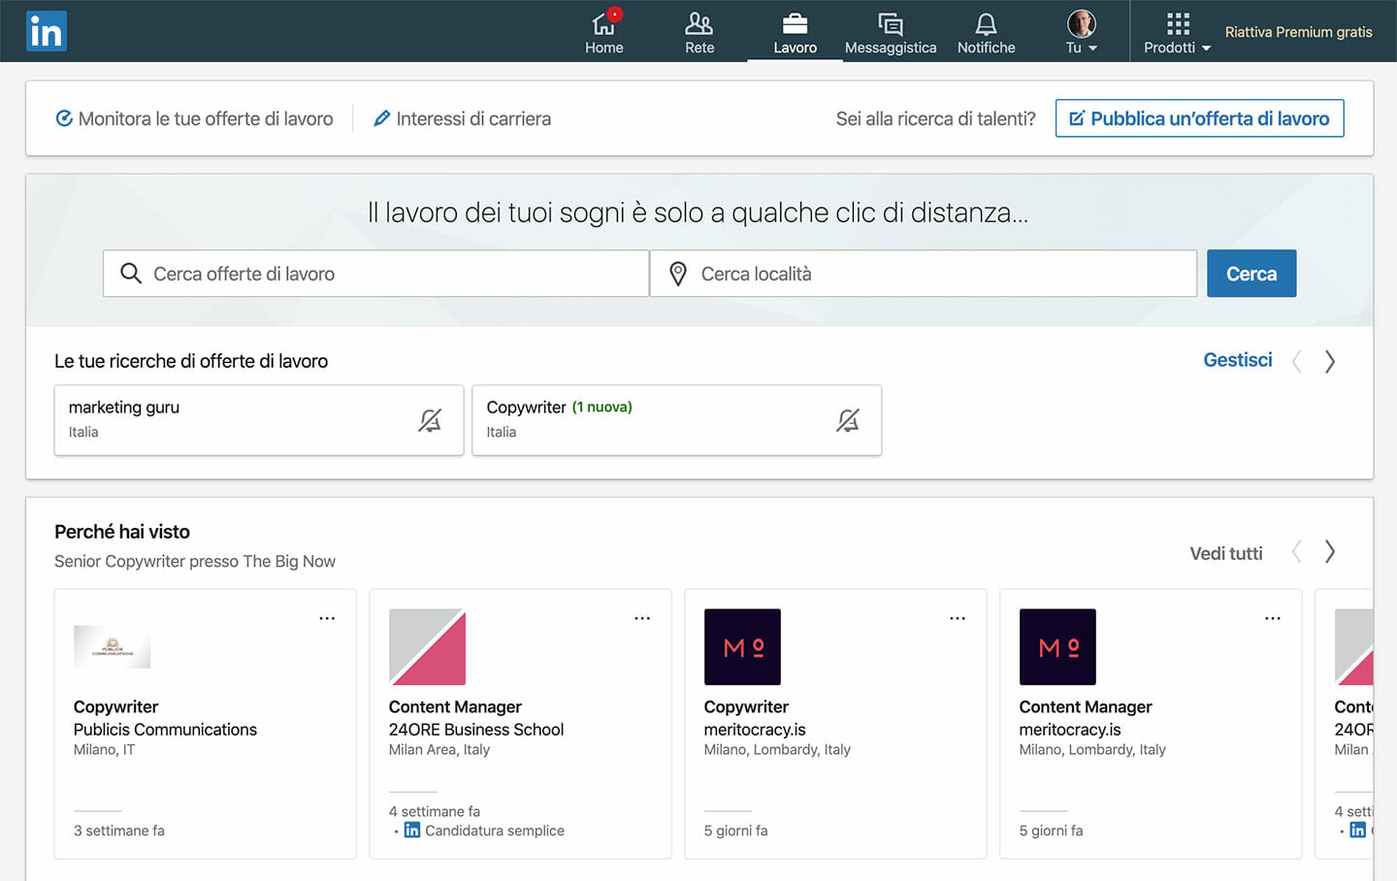Open Copywriter job title at meritocracy.is
The height and width of the screenshot is (881, 1397).
click(746, 707)
